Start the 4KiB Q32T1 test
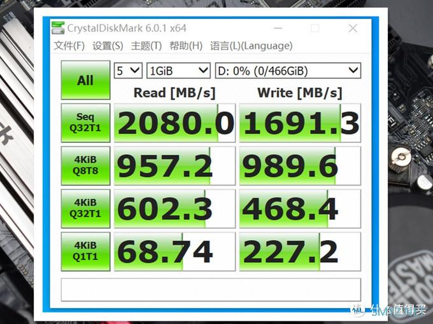 (x=85, y=208)
